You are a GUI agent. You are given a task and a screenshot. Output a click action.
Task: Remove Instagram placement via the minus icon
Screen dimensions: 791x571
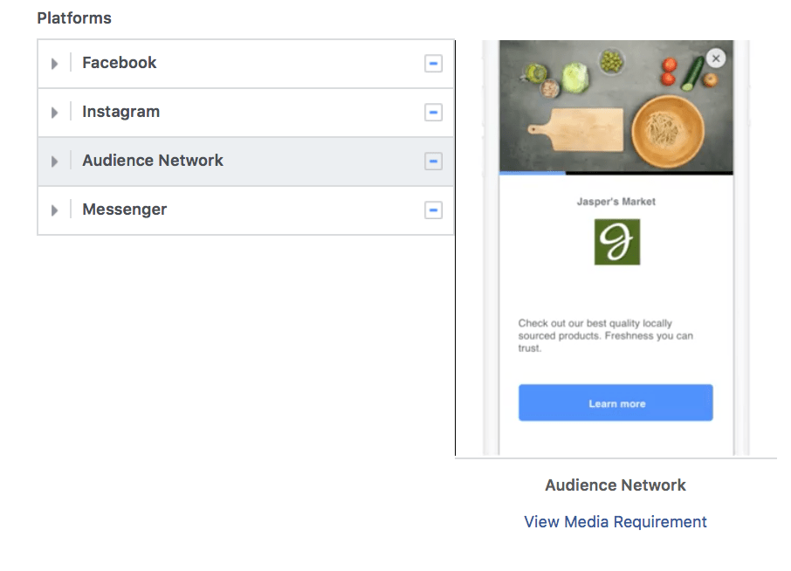pyautogui.click(x=434, y=112)
